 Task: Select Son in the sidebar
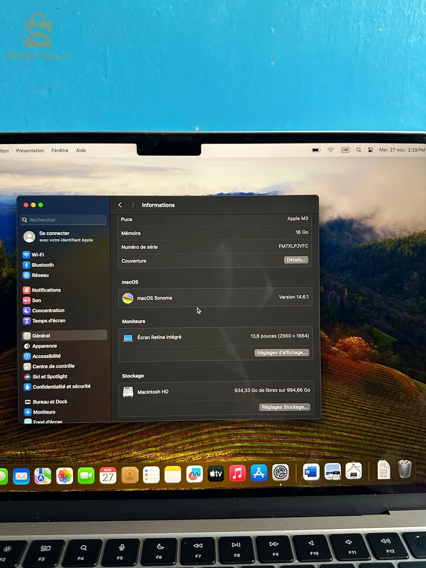click(32, 300)
